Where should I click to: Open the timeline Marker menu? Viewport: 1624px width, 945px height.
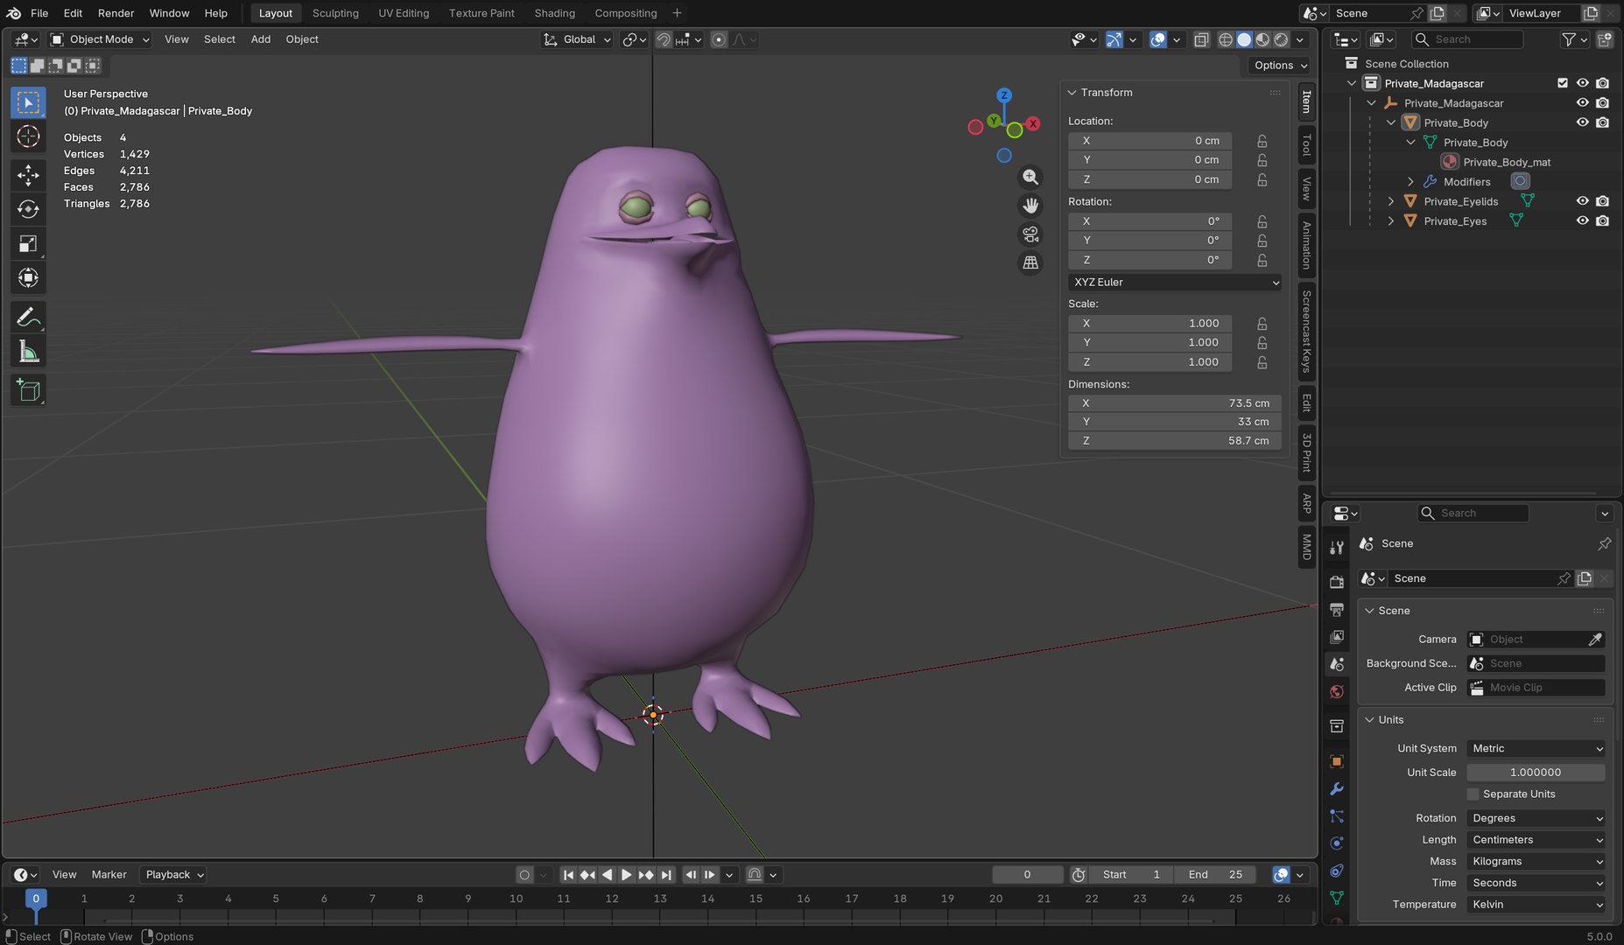pyautogui.click(x=109, y=875)
